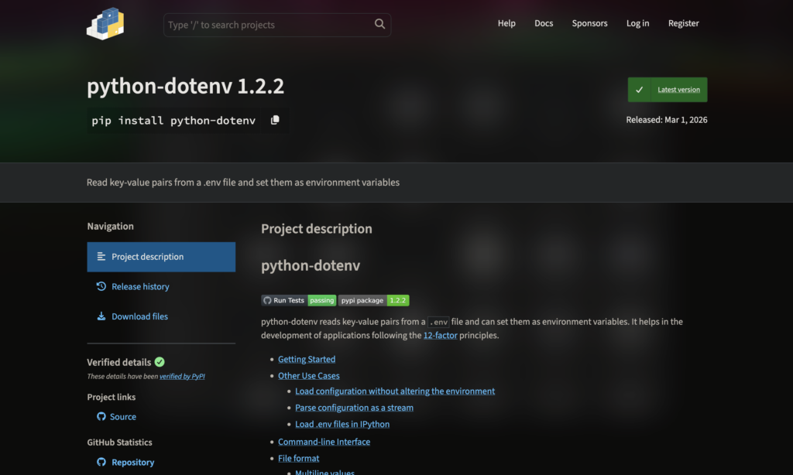Click the Release history clock icon
The width and height of the screenshot is (793, 475).
101,286
